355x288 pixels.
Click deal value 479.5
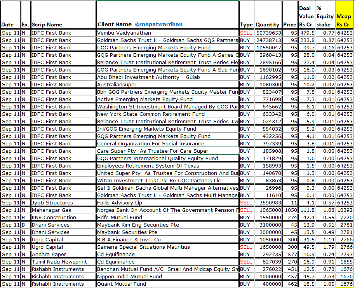306,33
